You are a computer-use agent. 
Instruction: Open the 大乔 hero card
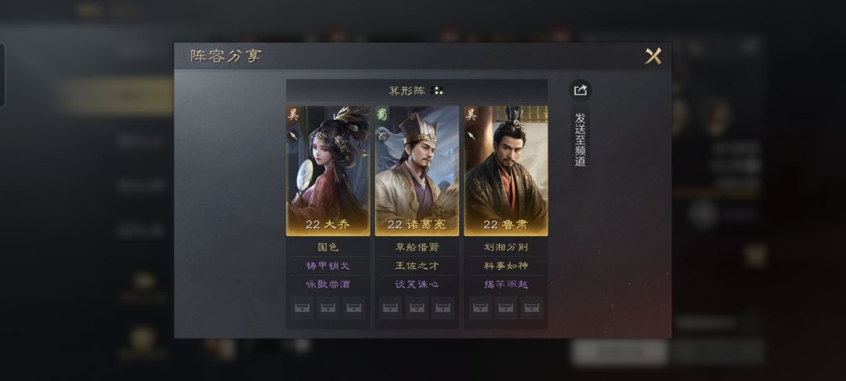pyautogui.click(x=328, y=171)
